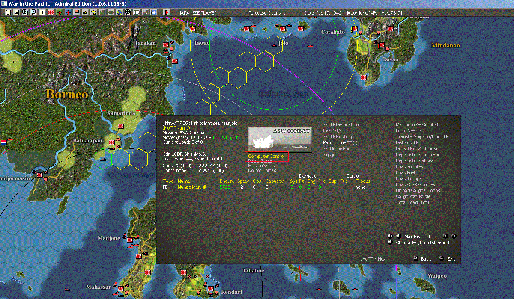
Task: Select the red plane on blue background icon
Action: click(68, 12)
